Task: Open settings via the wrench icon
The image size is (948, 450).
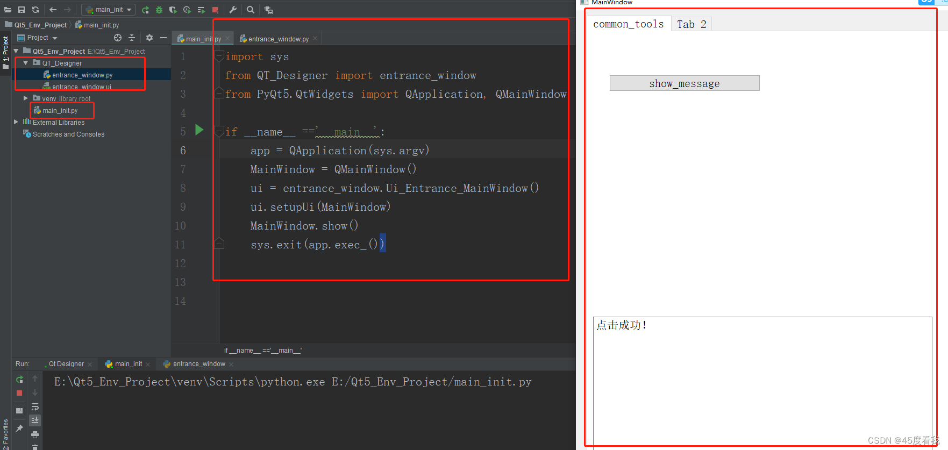Action: (x=233, y=10)
